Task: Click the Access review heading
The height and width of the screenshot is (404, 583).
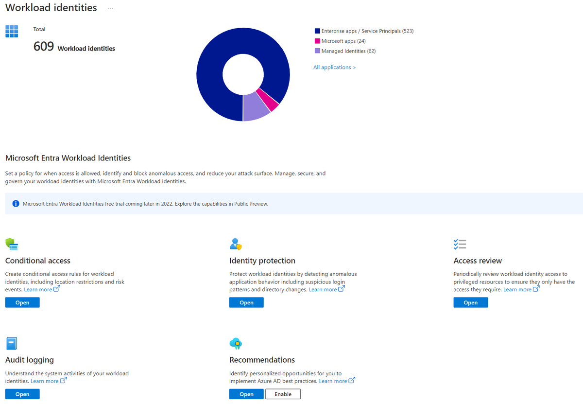Action: click(478, 261)
